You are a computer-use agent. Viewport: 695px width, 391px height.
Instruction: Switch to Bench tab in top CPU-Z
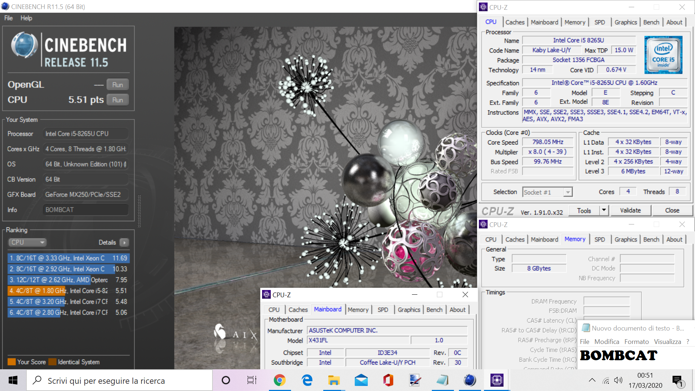click(651, 22)
